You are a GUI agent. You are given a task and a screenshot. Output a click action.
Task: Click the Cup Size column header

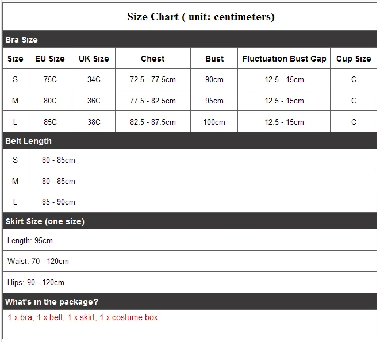(x=354, y=59)
